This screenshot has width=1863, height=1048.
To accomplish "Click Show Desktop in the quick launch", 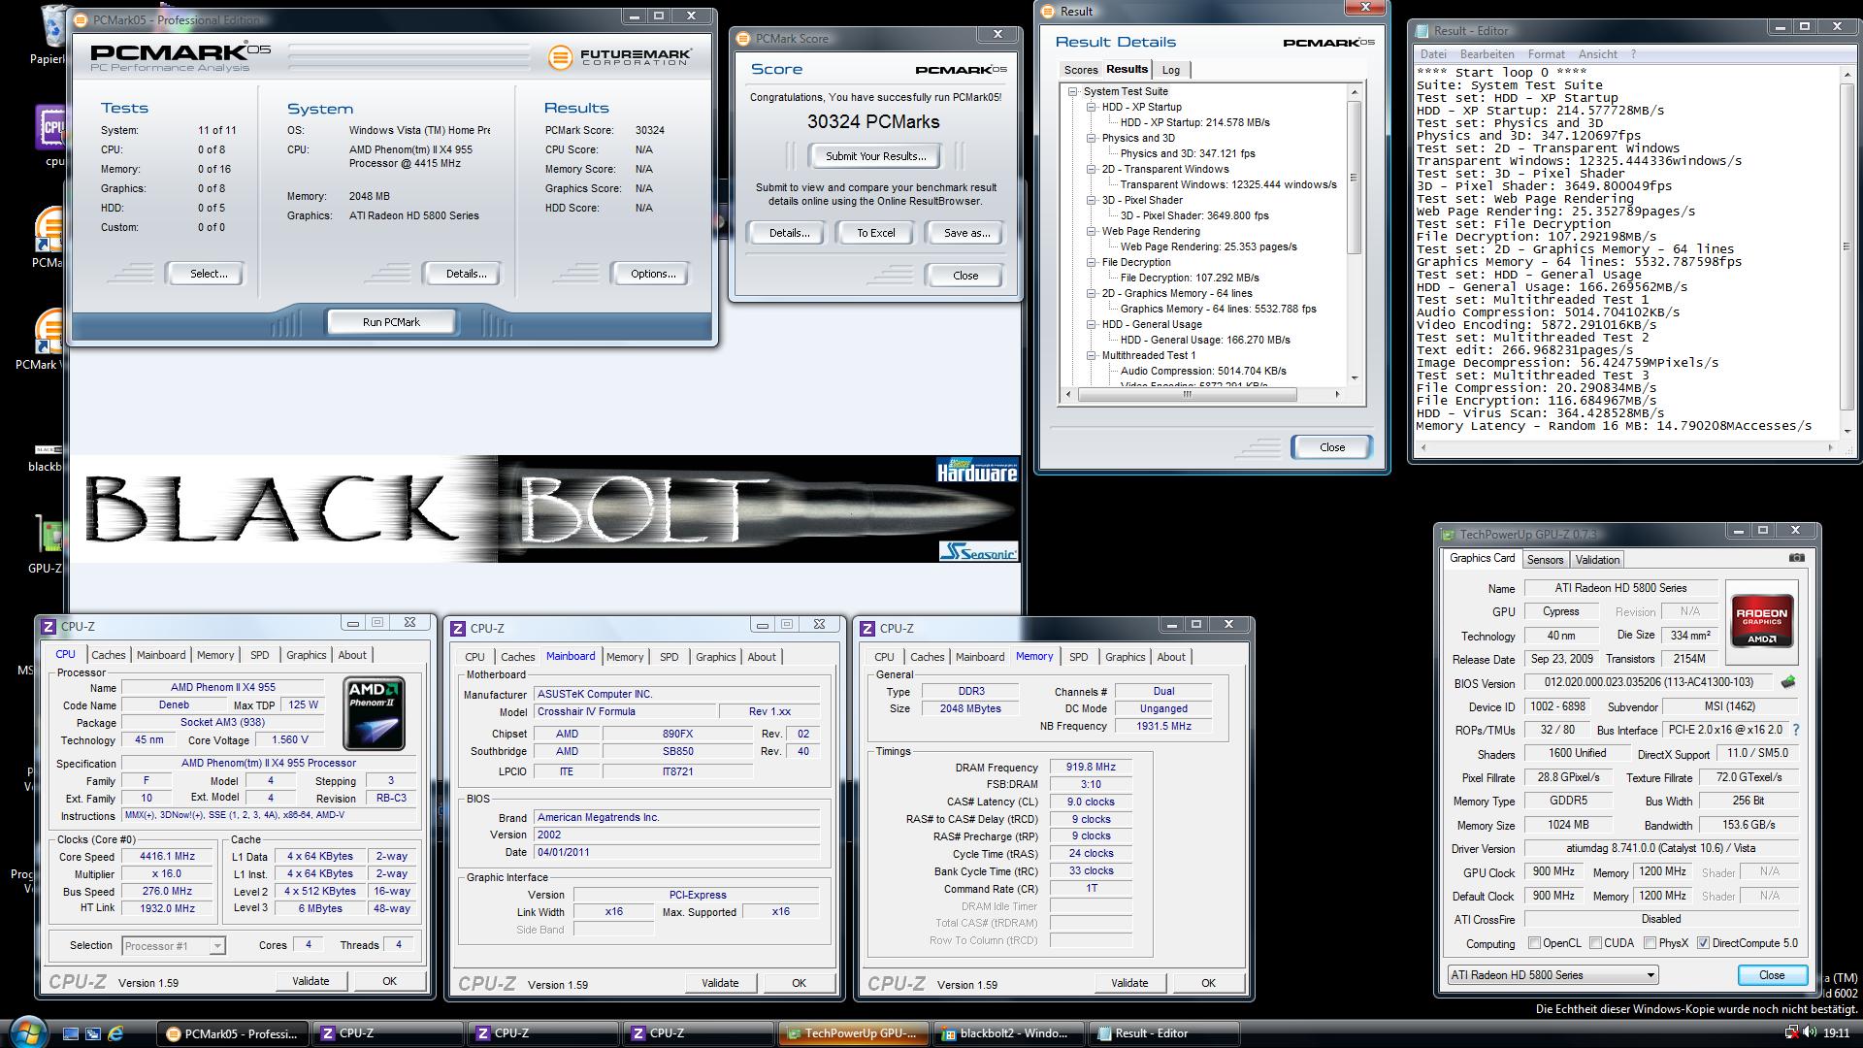I will point(72,1033).
